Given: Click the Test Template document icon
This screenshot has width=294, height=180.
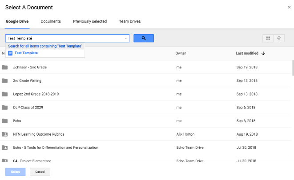Looking at the screenshot, I should (x=10, y=53).
